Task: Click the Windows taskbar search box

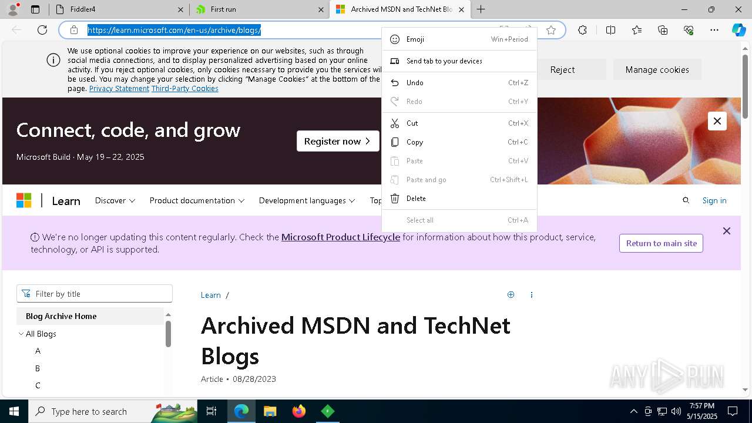Action: 113,411
